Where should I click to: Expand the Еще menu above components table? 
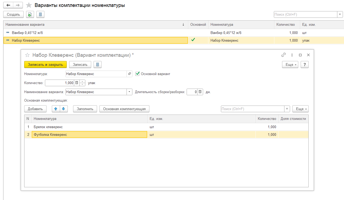300,109
